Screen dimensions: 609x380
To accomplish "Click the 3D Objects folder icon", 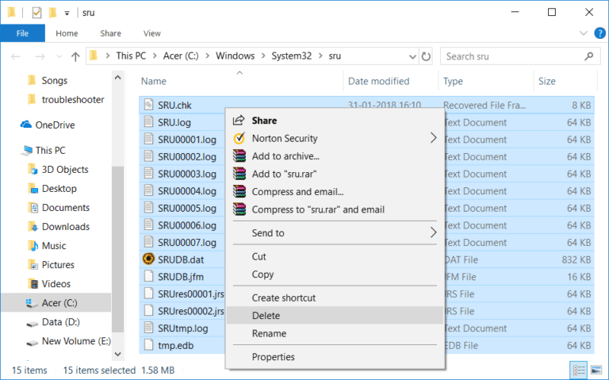I will coord(33,169).
